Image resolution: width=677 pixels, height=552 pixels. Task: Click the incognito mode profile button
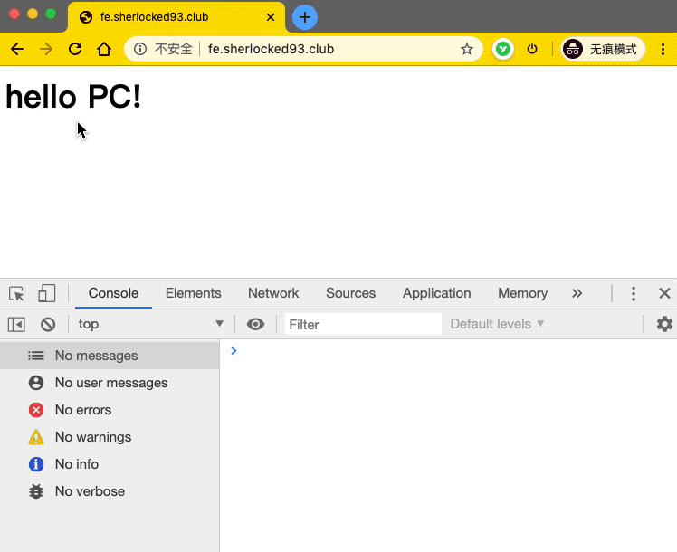(603, 49)
